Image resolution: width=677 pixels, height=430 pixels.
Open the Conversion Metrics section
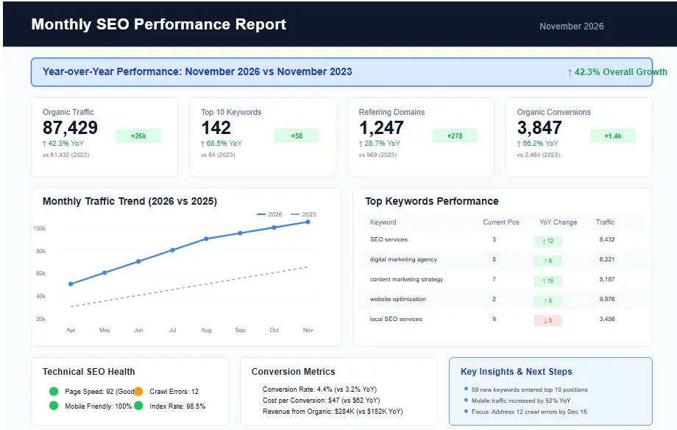pyautogui.click(x=294, y=372)
